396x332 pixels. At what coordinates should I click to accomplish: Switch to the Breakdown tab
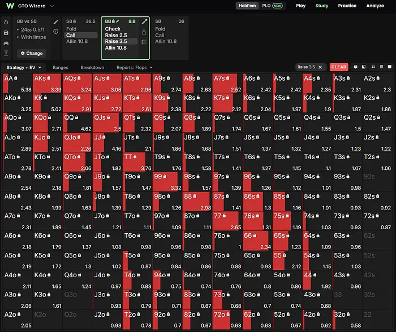(92, 68)
